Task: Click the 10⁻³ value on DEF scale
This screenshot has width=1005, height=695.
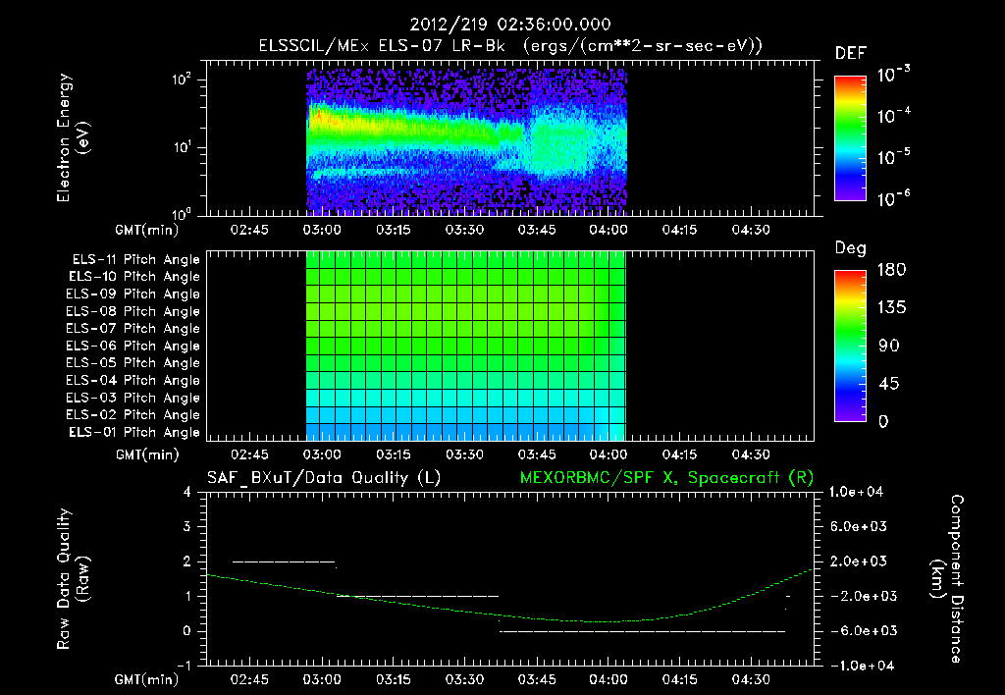Action: tap(893, 75)
